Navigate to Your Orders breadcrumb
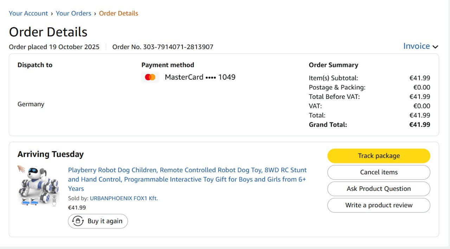Viewport: 450px width, 249px height. pos(73,13)
